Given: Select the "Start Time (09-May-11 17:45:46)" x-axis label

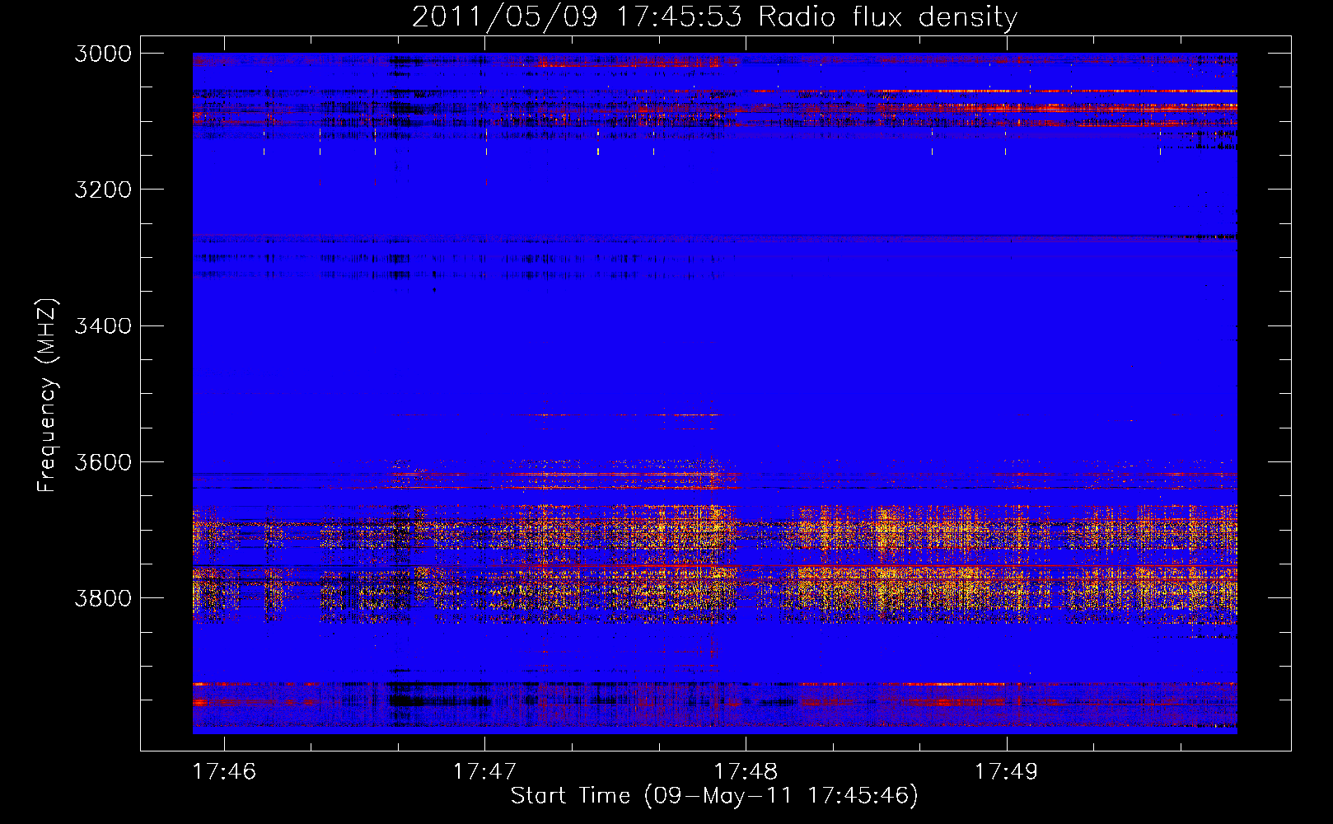Looking at the screenshot, I should coord(714,796).
